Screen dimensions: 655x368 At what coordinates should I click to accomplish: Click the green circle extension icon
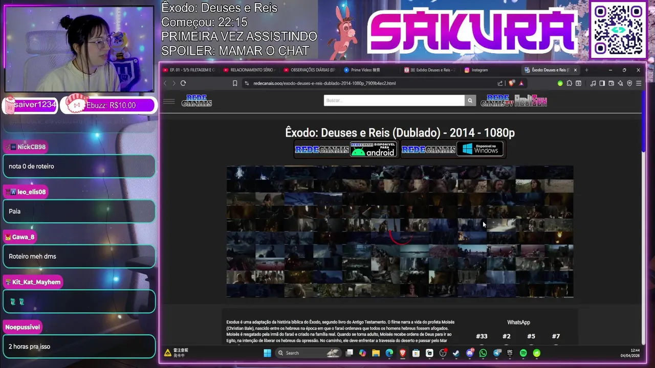(x=560, y=83)
